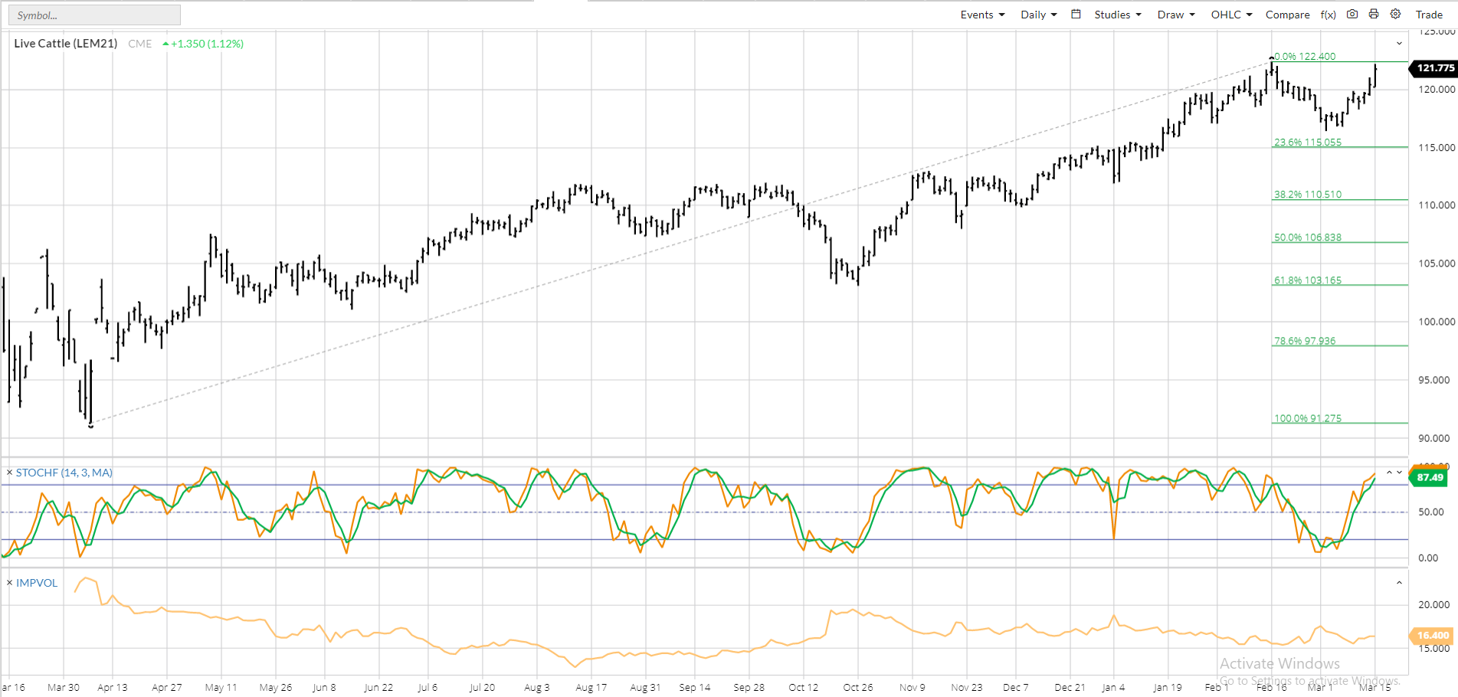Open the Studies menu
The width and height of the screenshot is (1458, 697).
[1117, 15]
